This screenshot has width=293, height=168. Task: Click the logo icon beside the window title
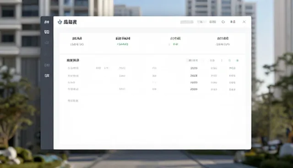60,22
